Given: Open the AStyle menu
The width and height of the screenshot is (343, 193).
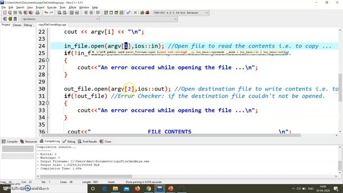Looking at the screenshot, I should 72,8.
